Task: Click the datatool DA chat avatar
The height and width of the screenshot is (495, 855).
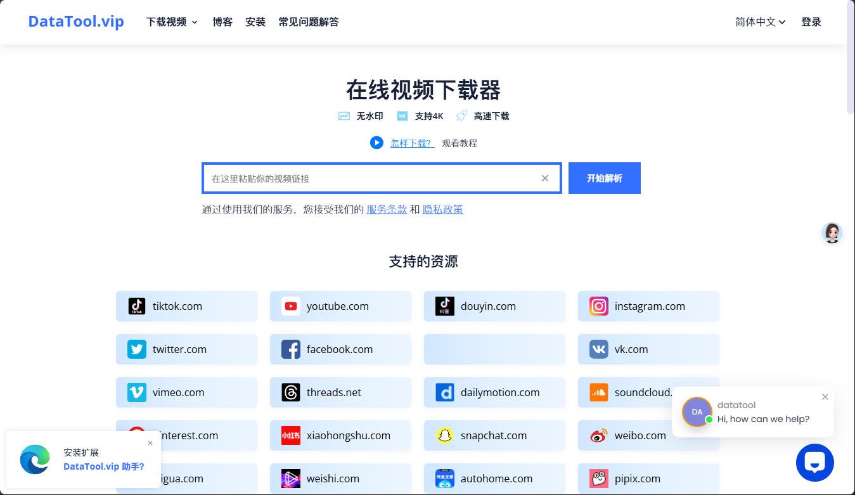Action: (x=697, y=412)
